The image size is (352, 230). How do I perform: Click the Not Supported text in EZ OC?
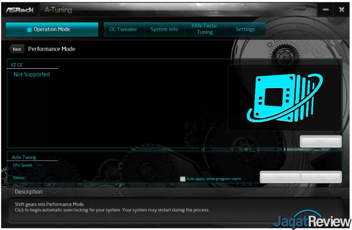(x=32, y=74)
